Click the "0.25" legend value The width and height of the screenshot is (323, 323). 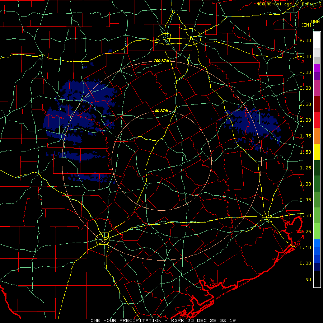[x=305, y=232]
